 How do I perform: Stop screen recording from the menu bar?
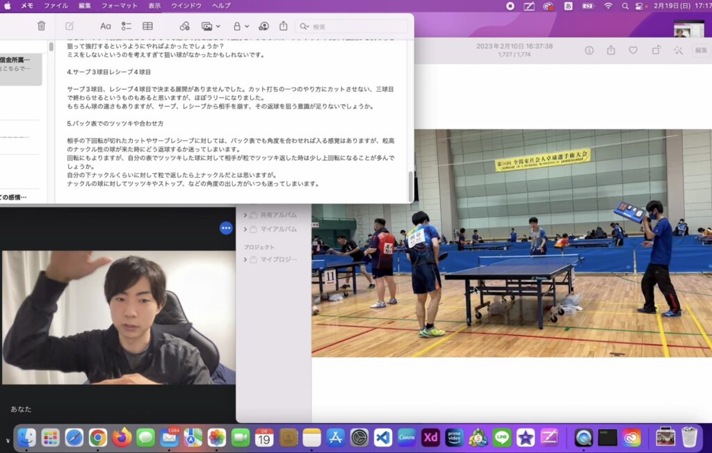pyautogui.click(x=510, y=6)
